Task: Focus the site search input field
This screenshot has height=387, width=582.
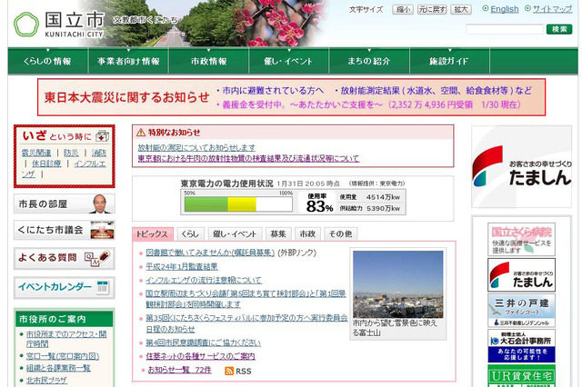Action: coord(505,29)
